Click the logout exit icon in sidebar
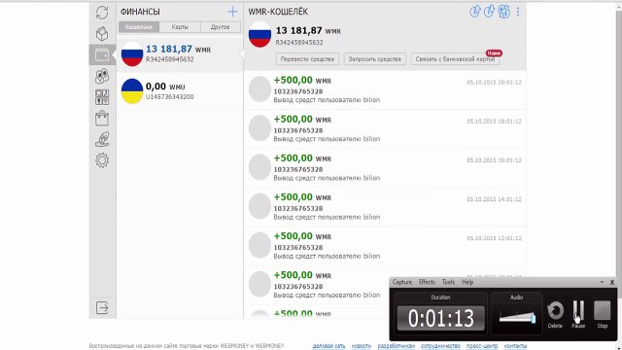This screenshot has width=622, height=350. click(102, 307)
